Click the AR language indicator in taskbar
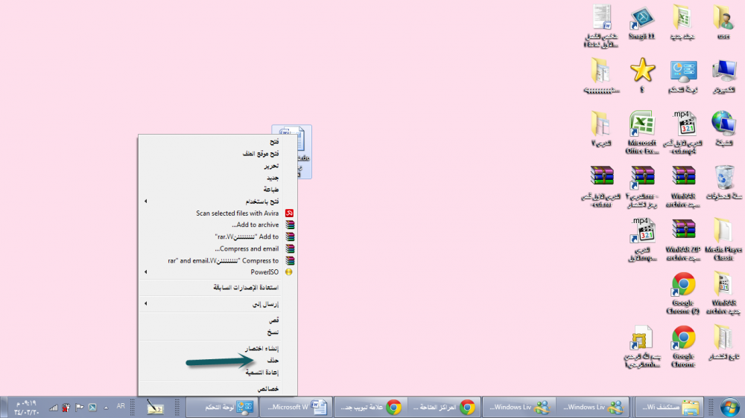Image resolution: width=745 pixels, height=418 pixels. click(121, 407)
